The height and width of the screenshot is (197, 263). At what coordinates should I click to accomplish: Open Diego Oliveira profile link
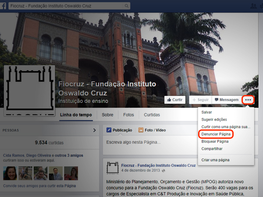click(x=39, y=155)
